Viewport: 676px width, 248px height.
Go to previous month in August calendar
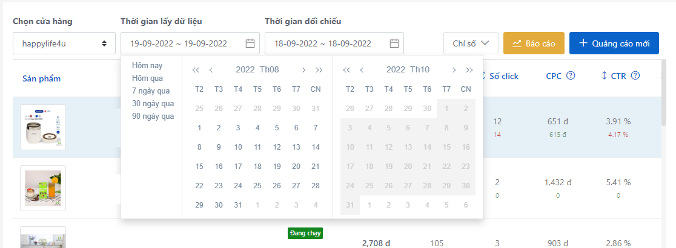[x=211, y=70]
